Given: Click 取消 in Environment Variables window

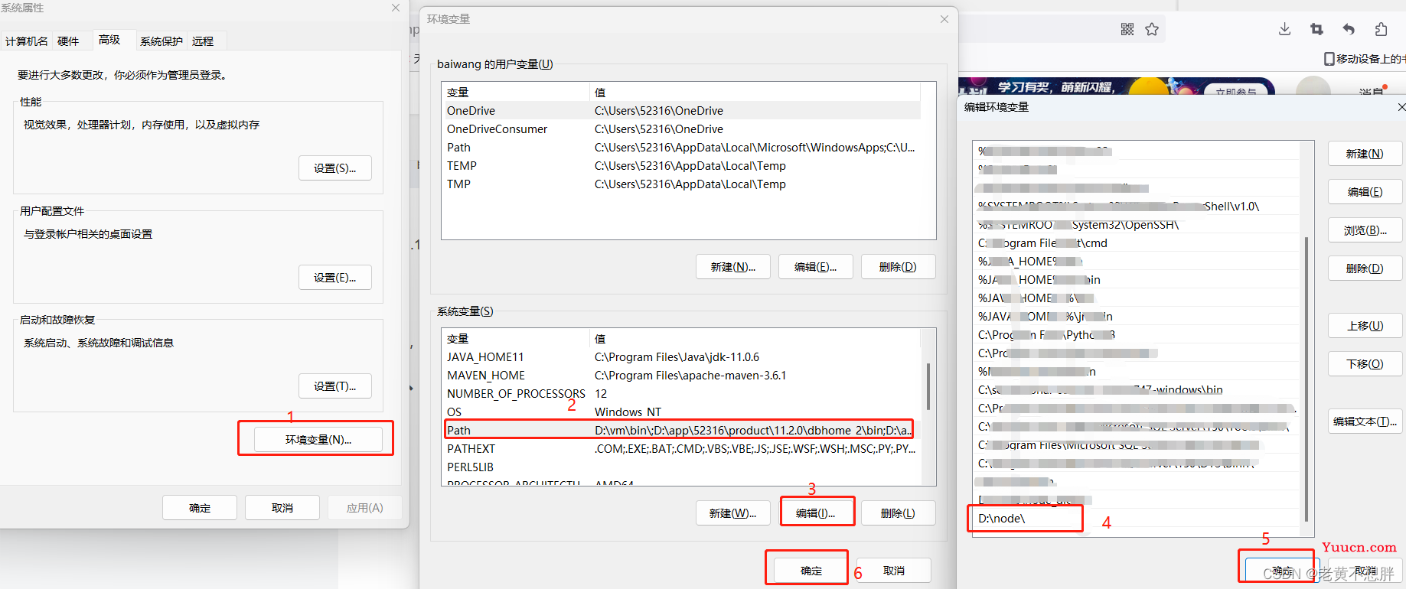Looking at the screenshot, I should point(894,571).
